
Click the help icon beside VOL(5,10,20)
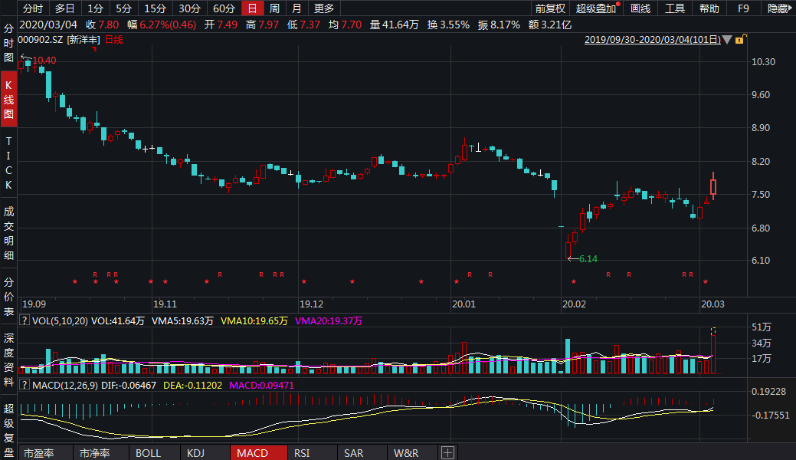(24, 320)
